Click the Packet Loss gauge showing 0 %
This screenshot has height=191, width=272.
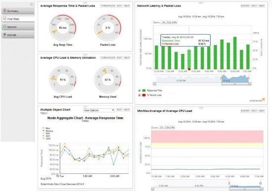pos(108,28)
